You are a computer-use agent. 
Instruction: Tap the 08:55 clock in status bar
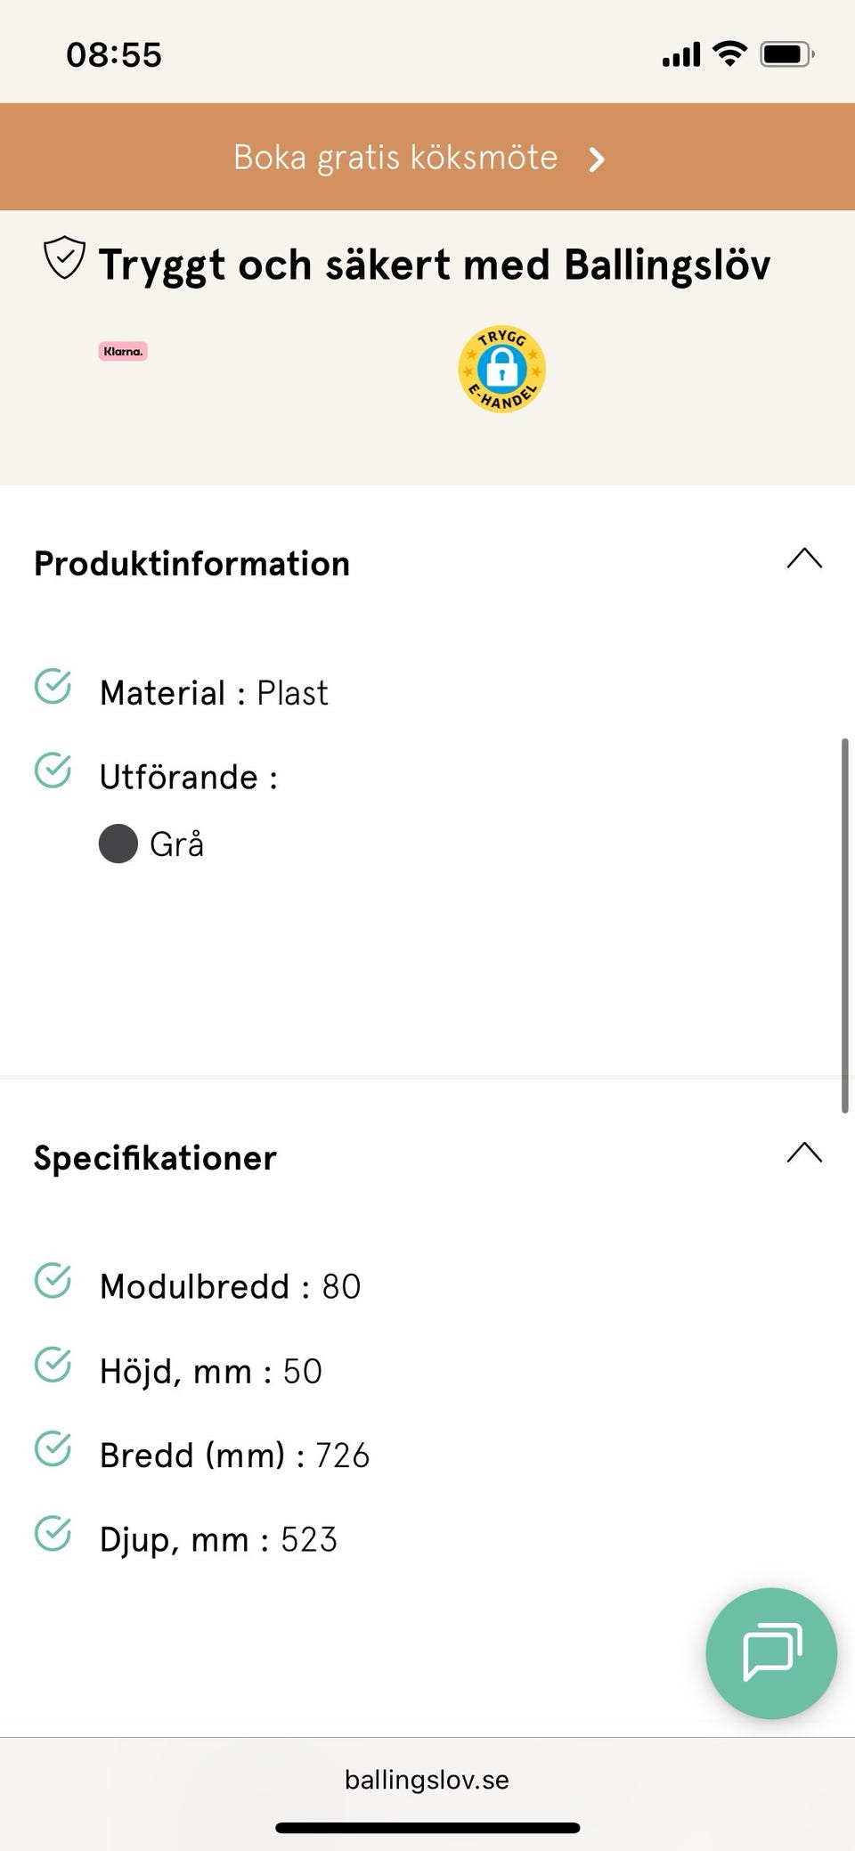(x=114, y=55)
